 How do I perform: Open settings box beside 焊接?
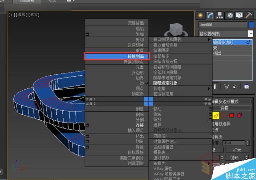tap(87, 147)
